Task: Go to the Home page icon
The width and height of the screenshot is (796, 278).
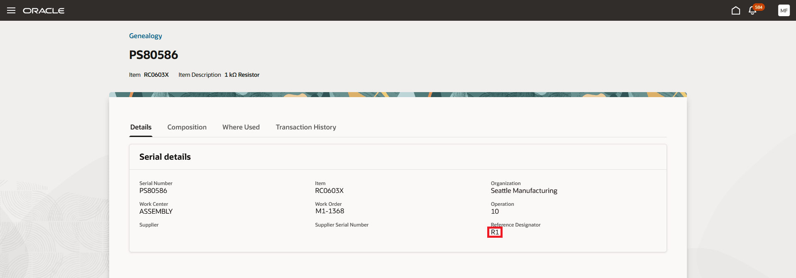Action: 735,10
